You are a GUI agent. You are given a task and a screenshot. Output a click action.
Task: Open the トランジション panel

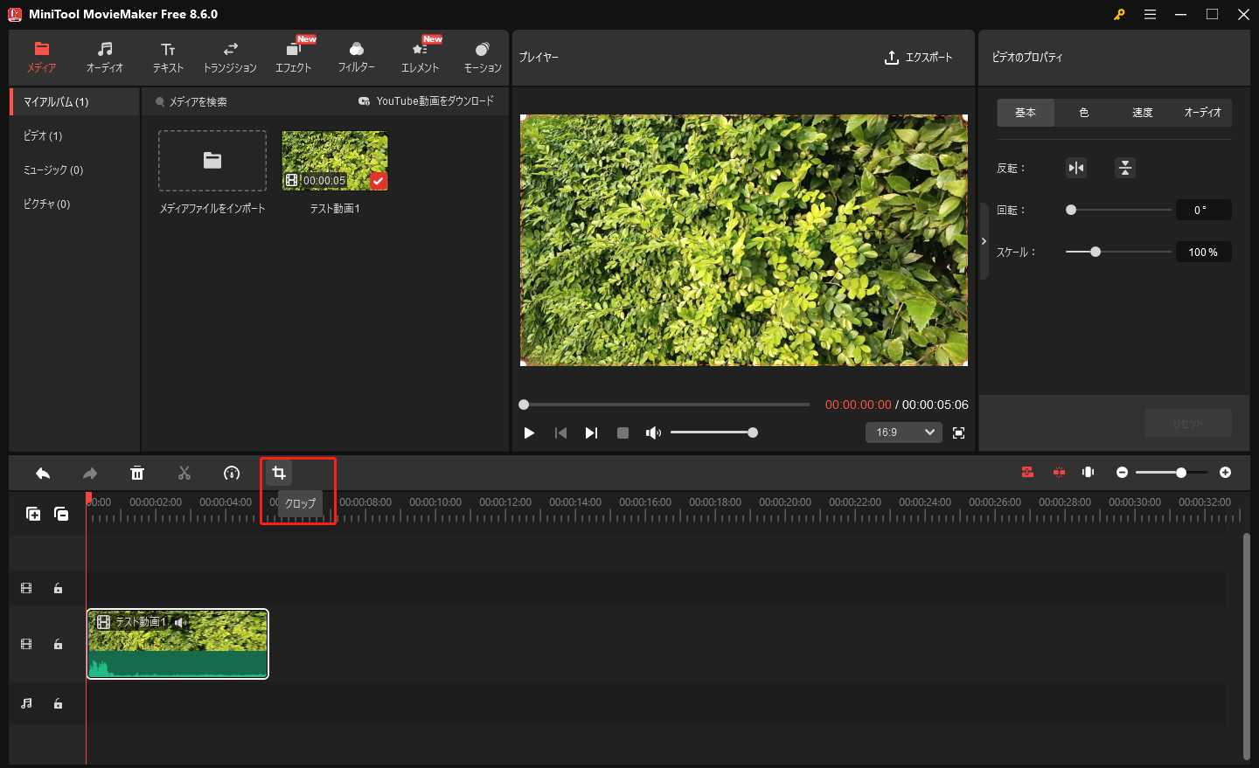(230, 57)
